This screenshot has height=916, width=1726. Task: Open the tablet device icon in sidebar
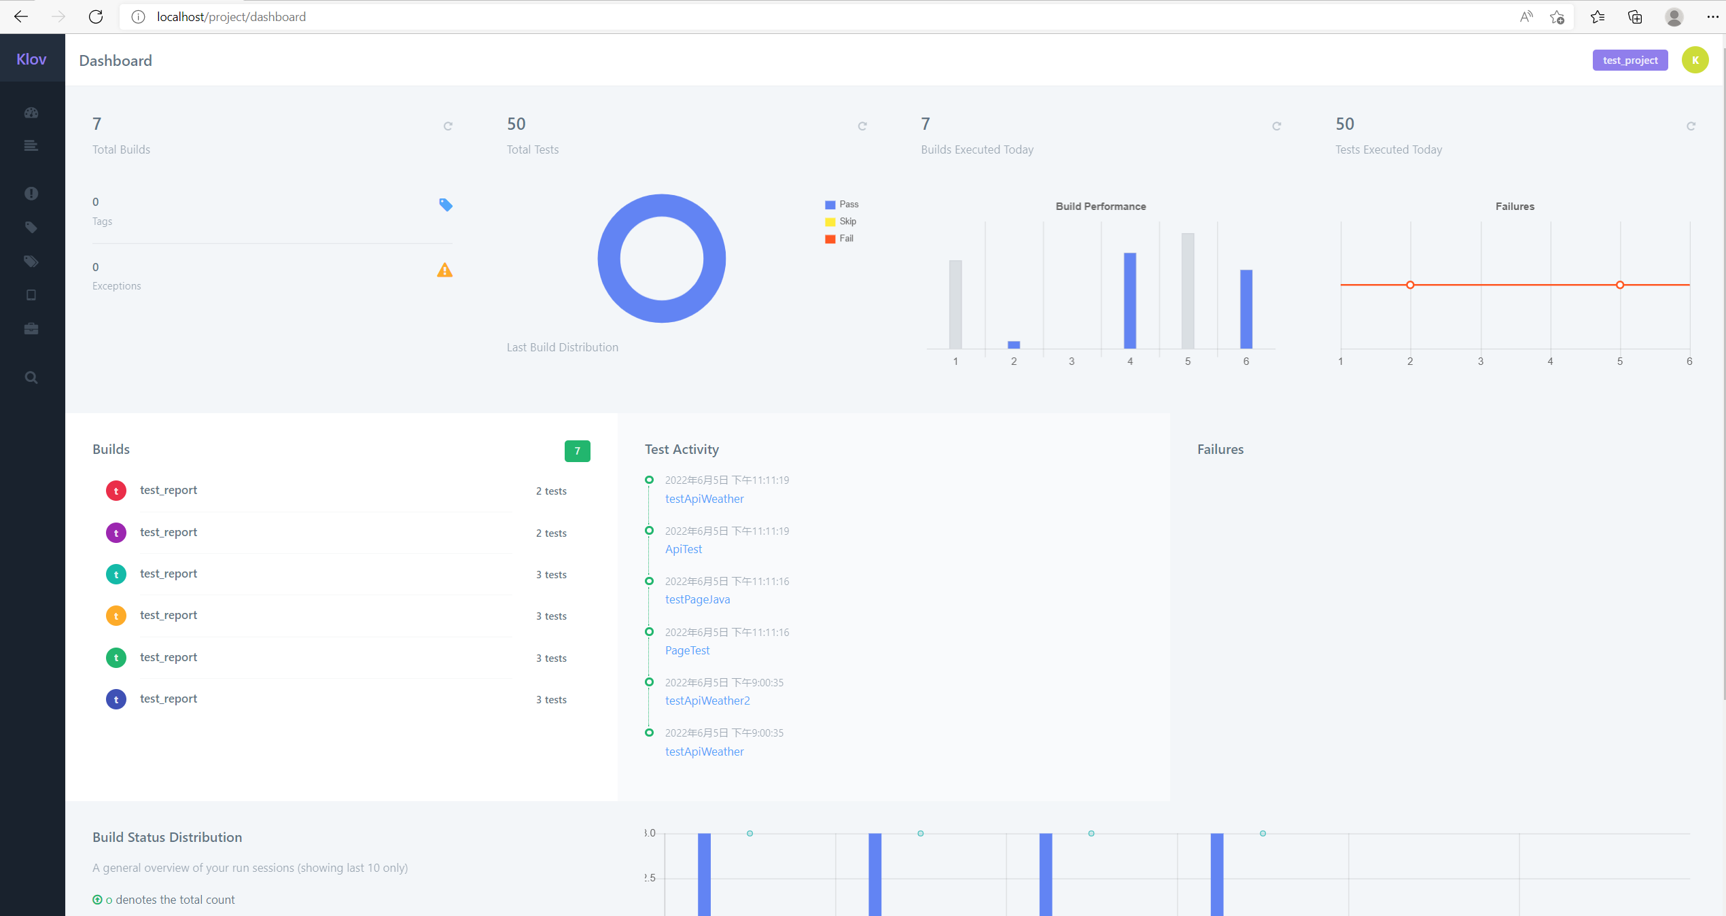31,295
